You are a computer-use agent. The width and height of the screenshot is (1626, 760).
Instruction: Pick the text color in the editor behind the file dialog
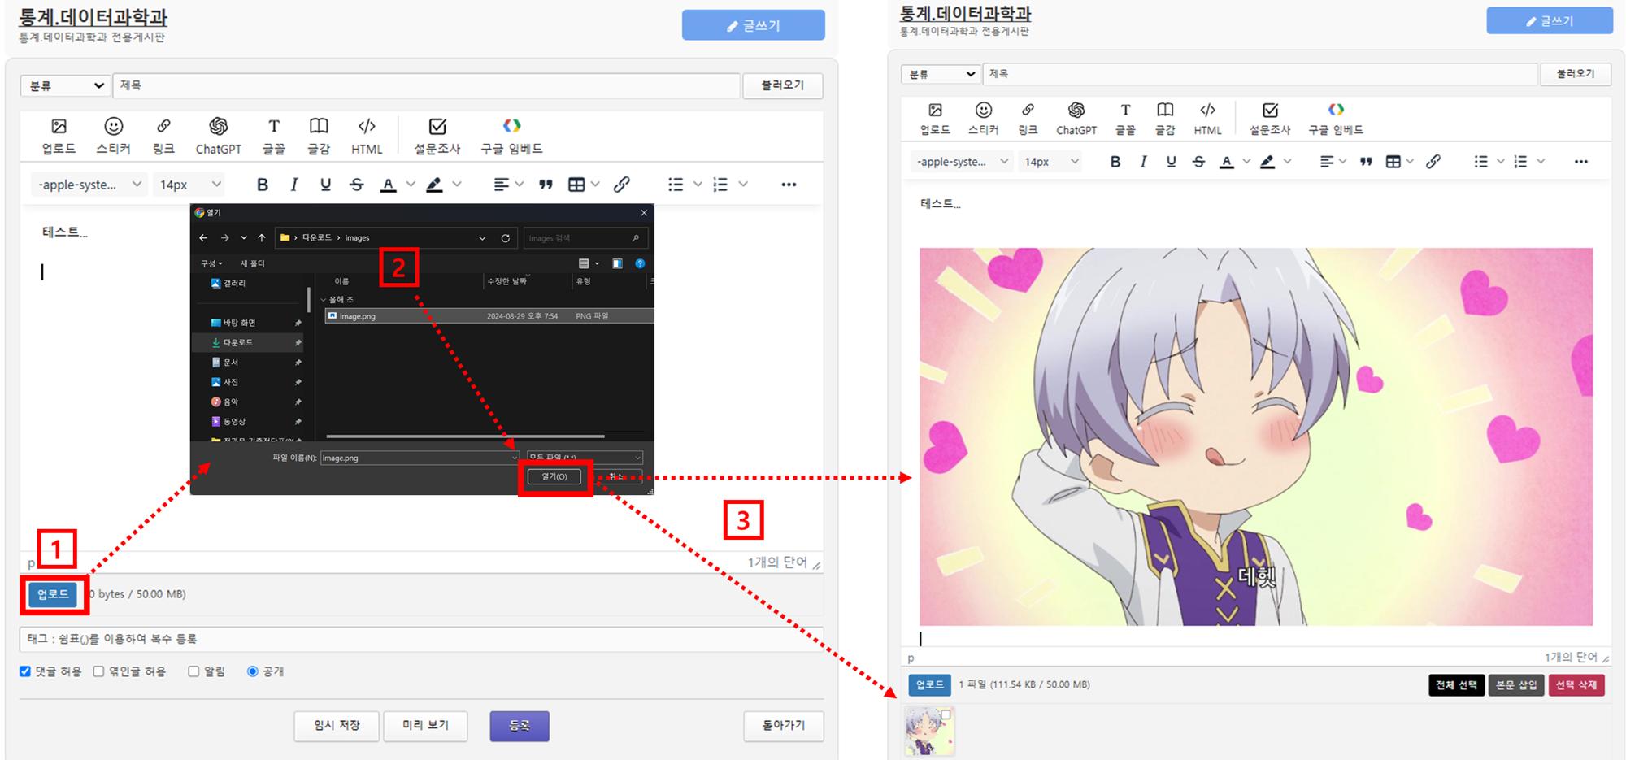coord(389,185)
